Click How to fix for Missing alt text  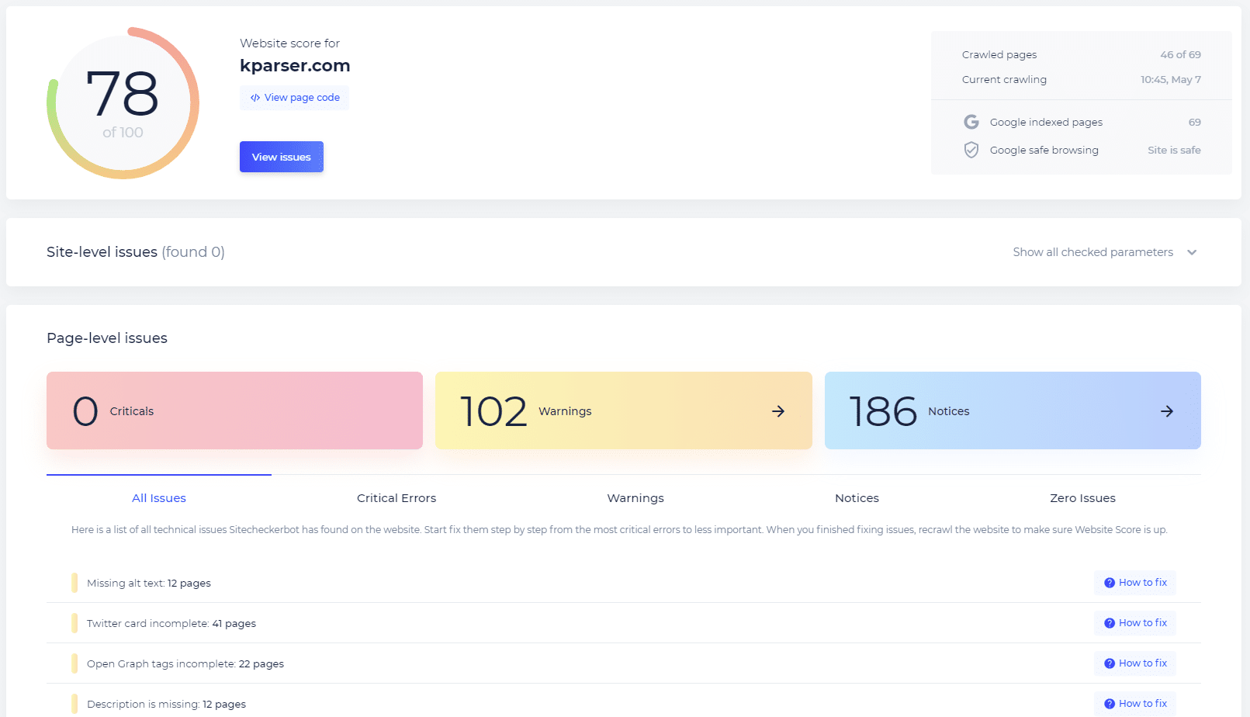(x=1135, y=583)
